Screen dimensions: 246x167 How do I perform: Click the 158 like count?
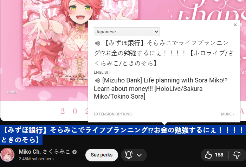pos(219,155)
